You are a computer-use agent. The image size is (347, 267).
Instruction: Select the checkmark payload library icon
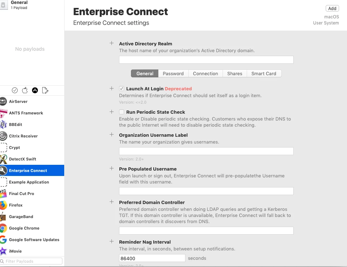(x=15, y=90)
